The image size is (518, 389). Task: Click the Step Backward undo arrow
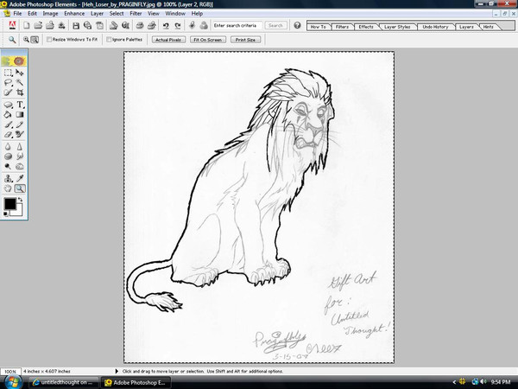(x=166, y=25)
